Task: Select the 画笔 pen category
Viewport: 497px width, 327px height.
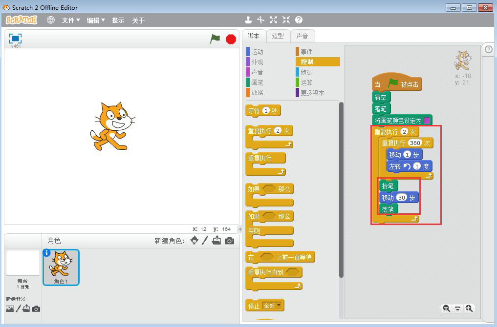Action: point(257,82)
